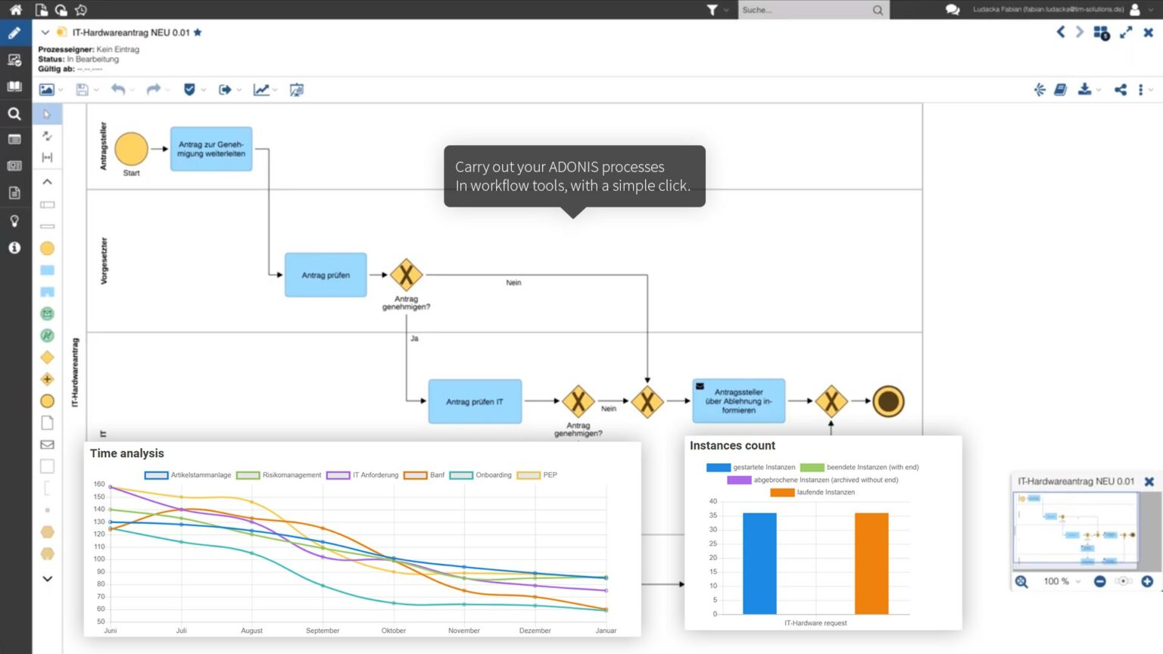Select the yellow start event shape in the palette
This screenshot has height=654, width=1163.
(x=47, y=248)
